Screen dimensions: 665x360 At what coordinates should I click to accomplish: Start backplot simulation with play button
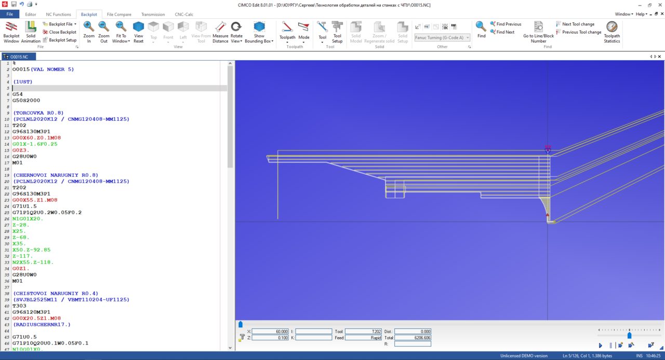click(x=601, y=345)
